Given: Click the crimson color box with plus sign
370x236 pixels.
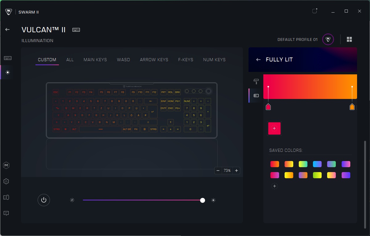Looking at the screenshot, I should click(x=274, y=128).
